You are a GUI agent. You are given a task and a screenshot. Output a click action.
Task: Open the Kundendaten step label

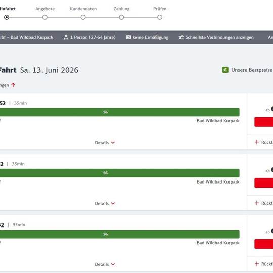tap(83, 9)
